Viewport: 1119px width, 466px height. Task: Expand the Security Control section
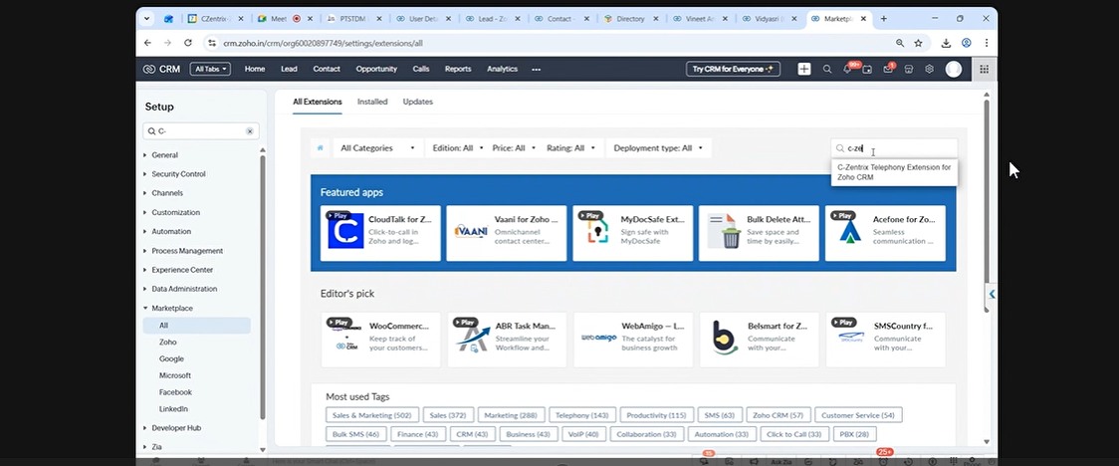178,174
